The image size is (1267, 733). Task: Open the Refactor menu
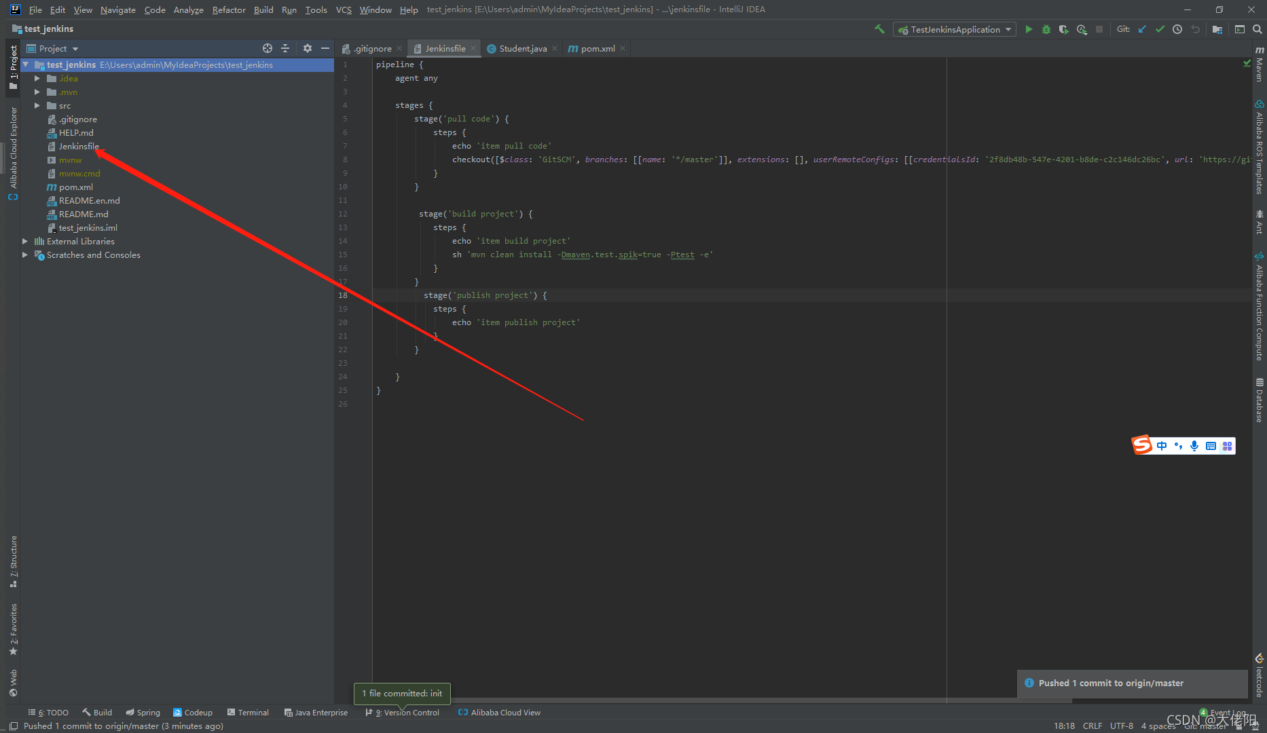click(229, 10)
